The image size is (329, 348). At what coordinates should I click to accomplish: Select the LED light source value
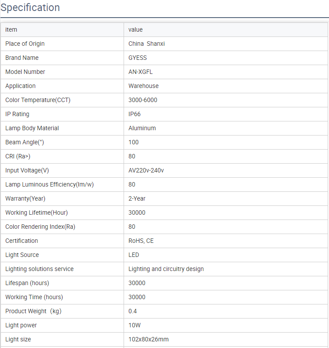134,255
